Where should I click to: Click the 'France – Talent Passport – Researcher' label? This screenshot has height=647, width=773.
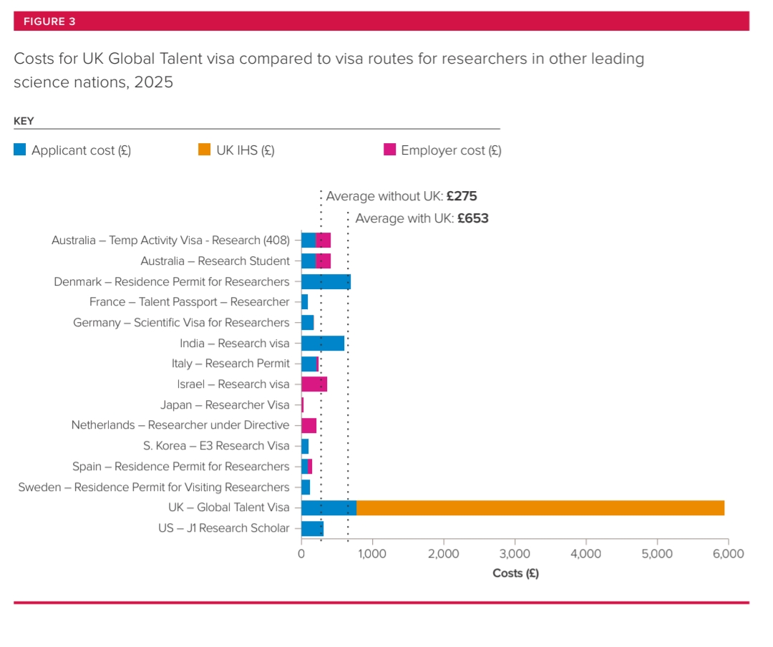189,302
